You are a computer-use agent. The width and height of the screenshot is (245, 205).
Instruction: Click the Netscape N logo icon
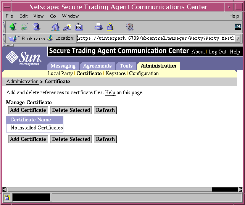[238, 27]
